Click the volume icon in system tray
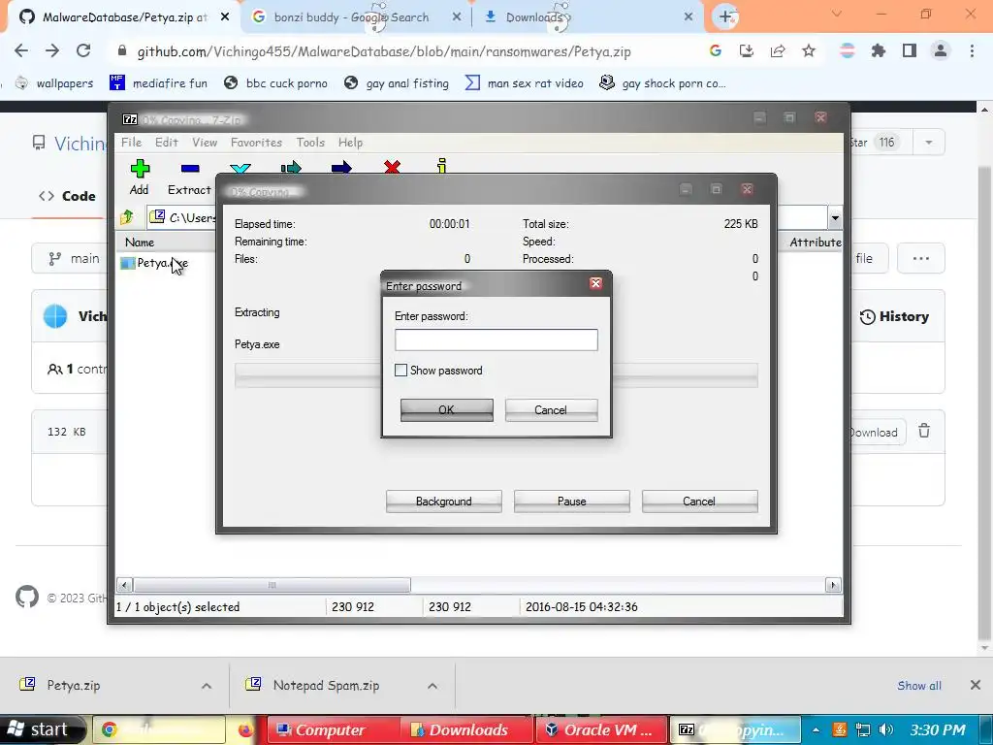The image size is (993, 745). (886, 729)
